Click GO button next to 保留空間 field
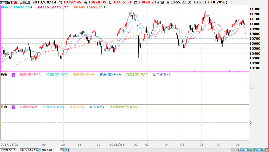The height and width of the screenshot is (152, 269). [65, 150]
